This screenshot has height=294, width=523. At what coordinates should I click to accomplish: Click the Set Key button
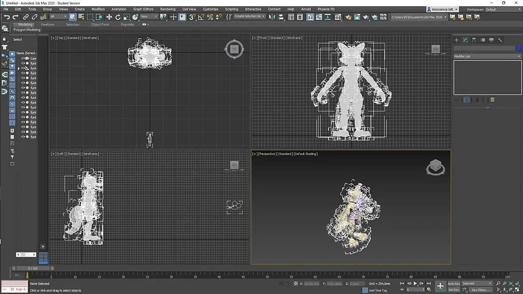click(453, 290)
